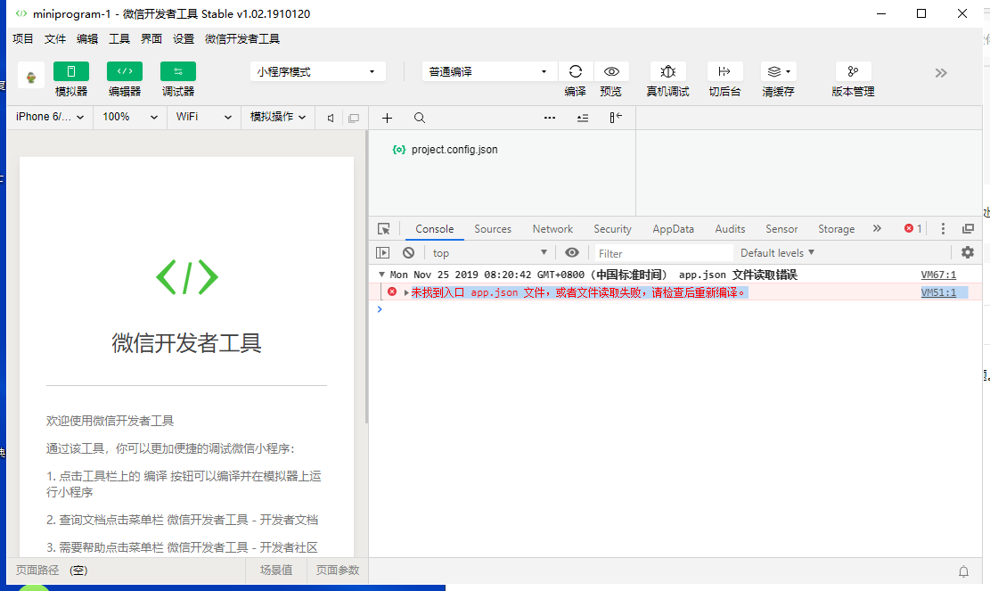Open the 设置 menu
Viewport: 990px width, 591px height.
pos(184,39)
